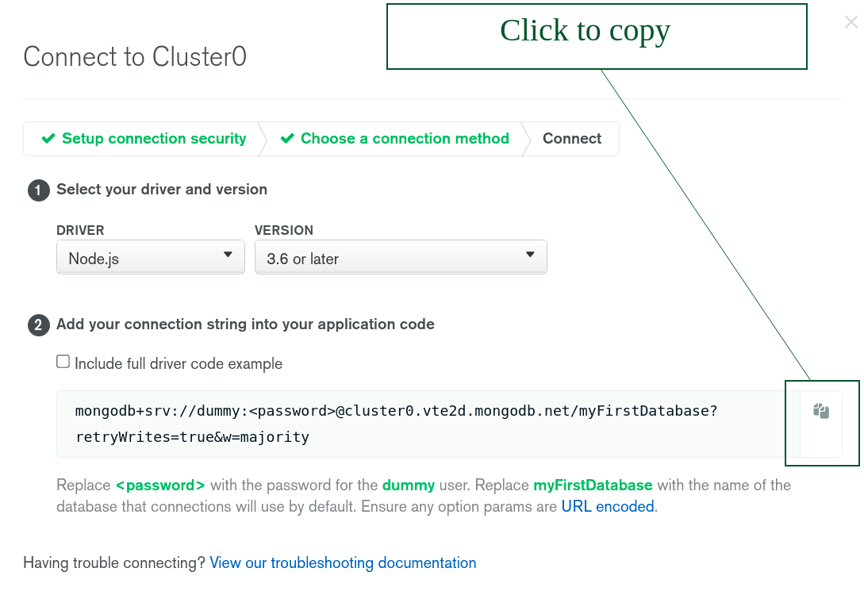Open View our troubleshooting documentation link
This screenshot has width=864, height=595.
click(343, 562)
